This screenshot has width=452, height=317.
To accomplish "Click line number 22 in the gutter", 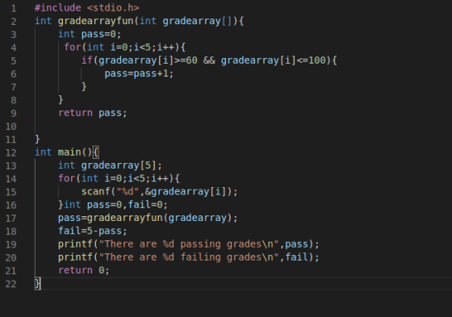I will 11,284.
